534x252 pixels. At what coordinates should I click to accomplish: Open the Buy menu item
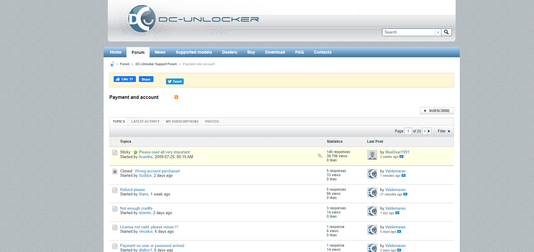(251, 52)
